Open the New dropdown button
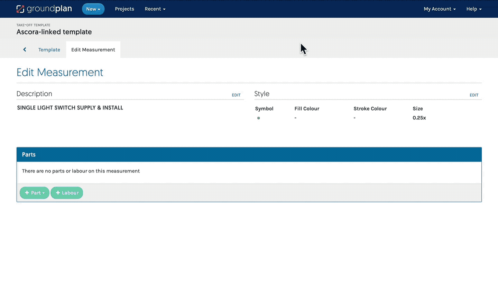 (x=93, y=9)
